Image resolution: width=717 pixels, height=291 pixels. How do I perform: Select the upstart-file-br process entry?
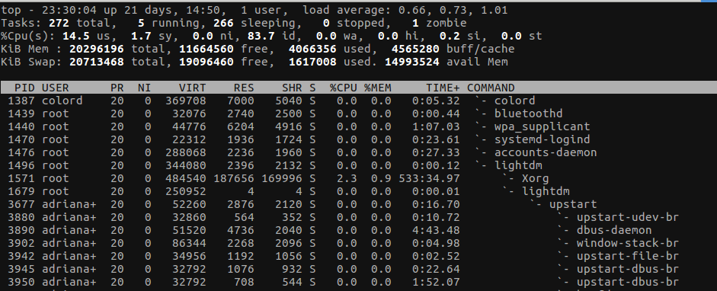click(x=627, y=256)
